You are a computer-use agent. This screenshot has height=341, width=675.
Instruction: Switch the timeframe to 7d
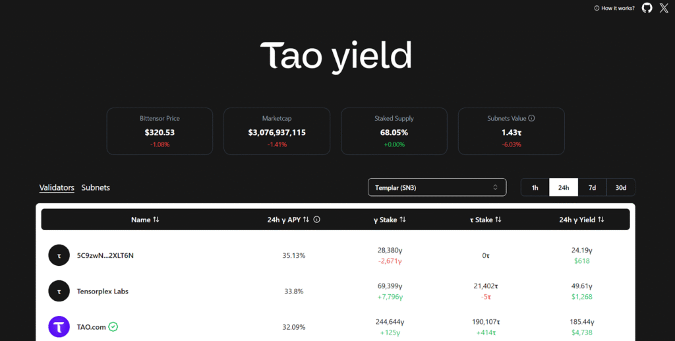tap(592, 187)
